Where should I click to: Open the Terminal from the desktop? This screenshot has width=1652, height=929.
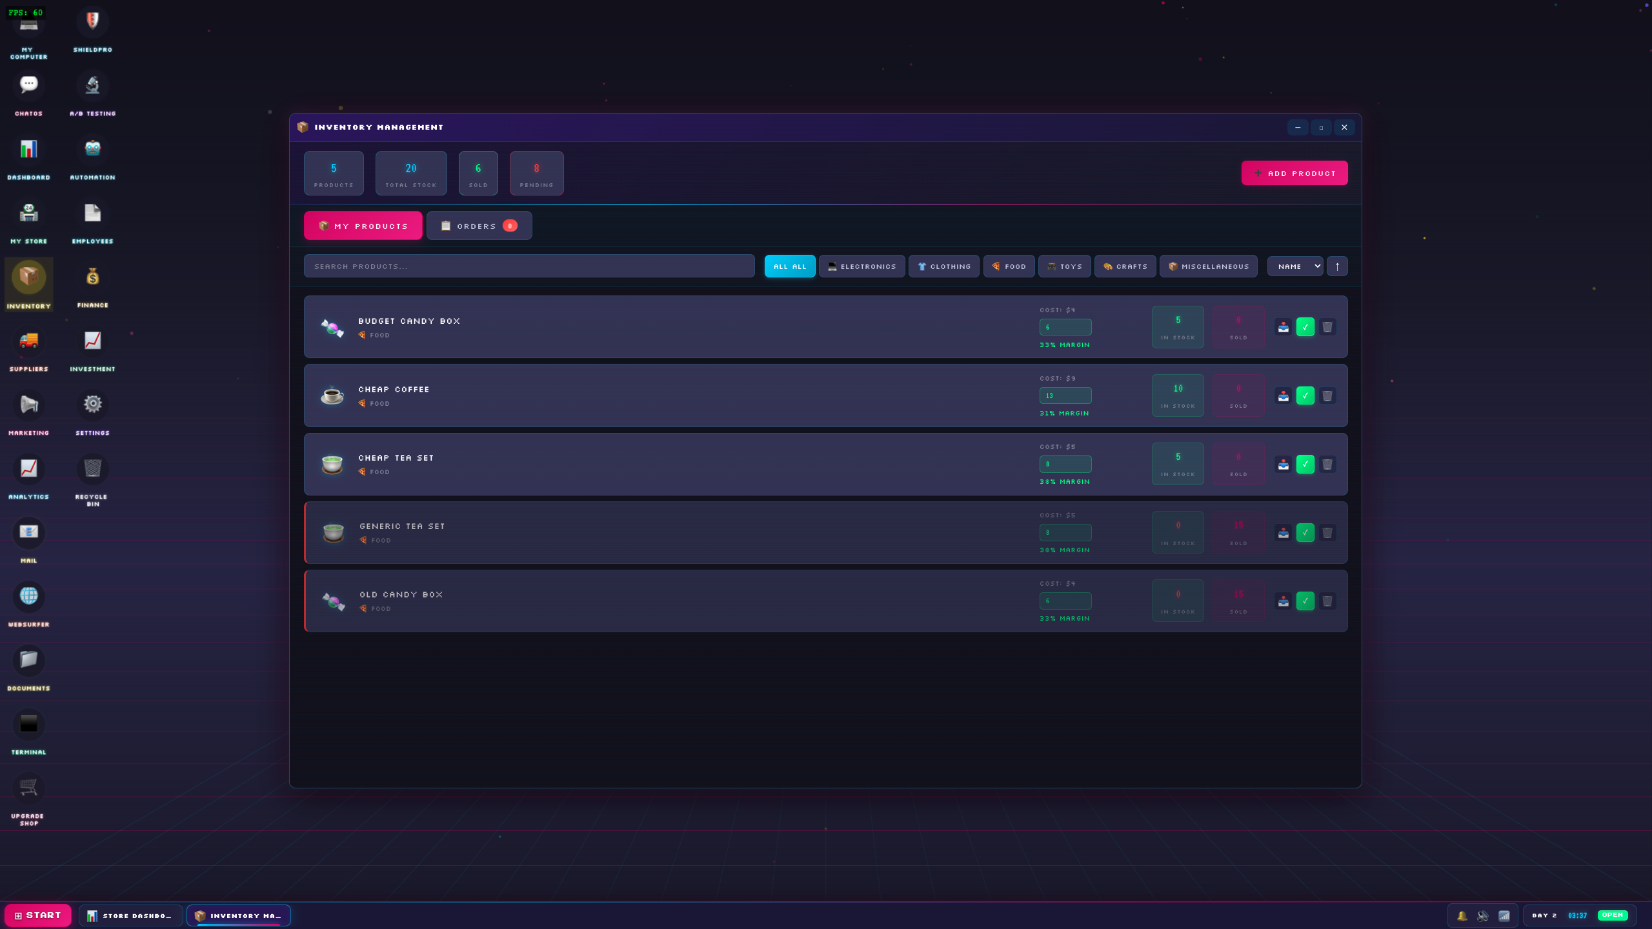click(x=28, y=724)
